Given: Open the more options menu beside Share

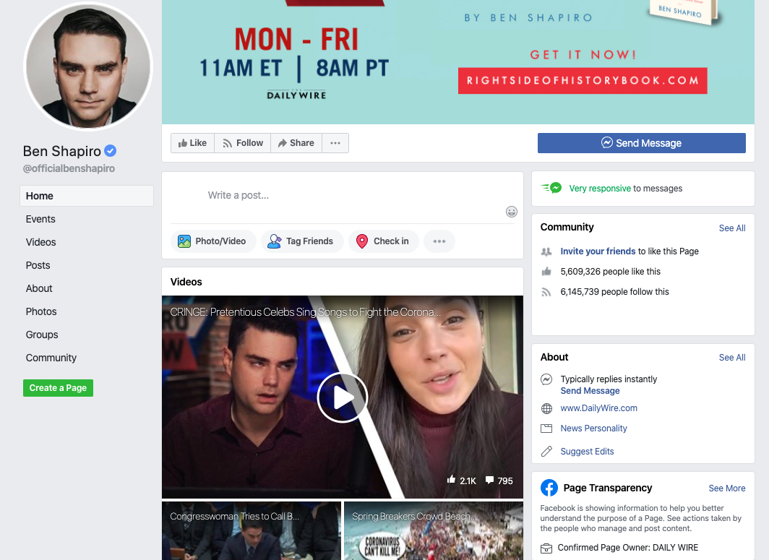Looking at the screenshot, I should click(x=335, y=143).
